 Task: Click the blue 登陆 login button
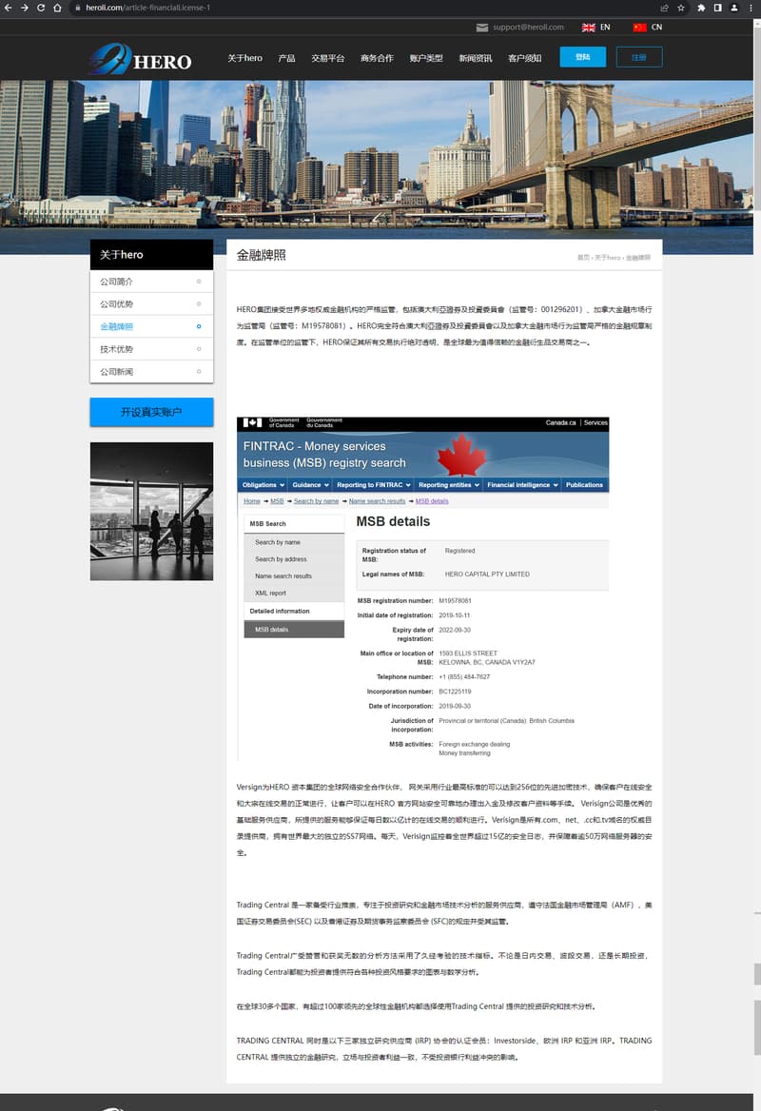tap(582, 57)
